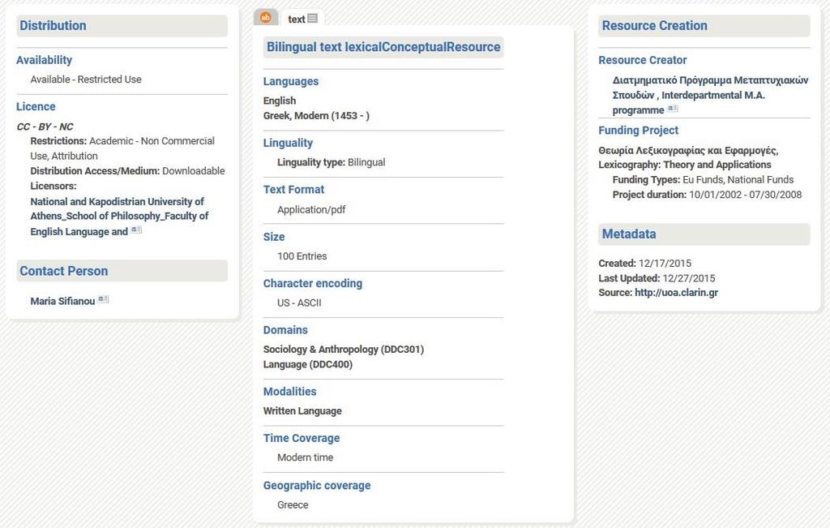Image resolution: width=830 pixels, height=528 pixels.
Task: Click the contact card icon beside Maria Sifianou
Action: tap(104, 300)
